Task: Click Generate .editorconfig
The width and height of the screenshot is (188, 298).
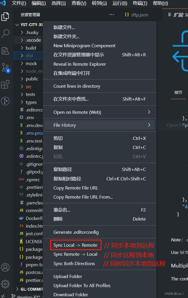Action: (x=76, y=232)
